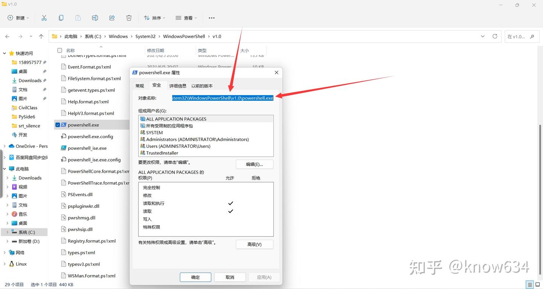Uncheck the powershell.exe file checkbox
Screen dimensions: 543x289
pyautogui.click(x=57, y=125)
